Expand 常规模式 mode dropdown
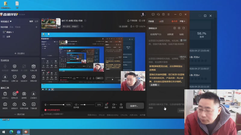 click(x=6, y=22)
